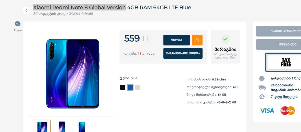This screenshot has height=132, width=301.
Task: Click the ყიდვა buy button
Action: [176, 40]
